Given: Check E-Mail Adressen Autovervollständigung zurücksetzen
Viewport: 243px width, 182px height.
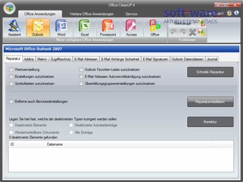Looking at the screenshot, I should [81, 76].
